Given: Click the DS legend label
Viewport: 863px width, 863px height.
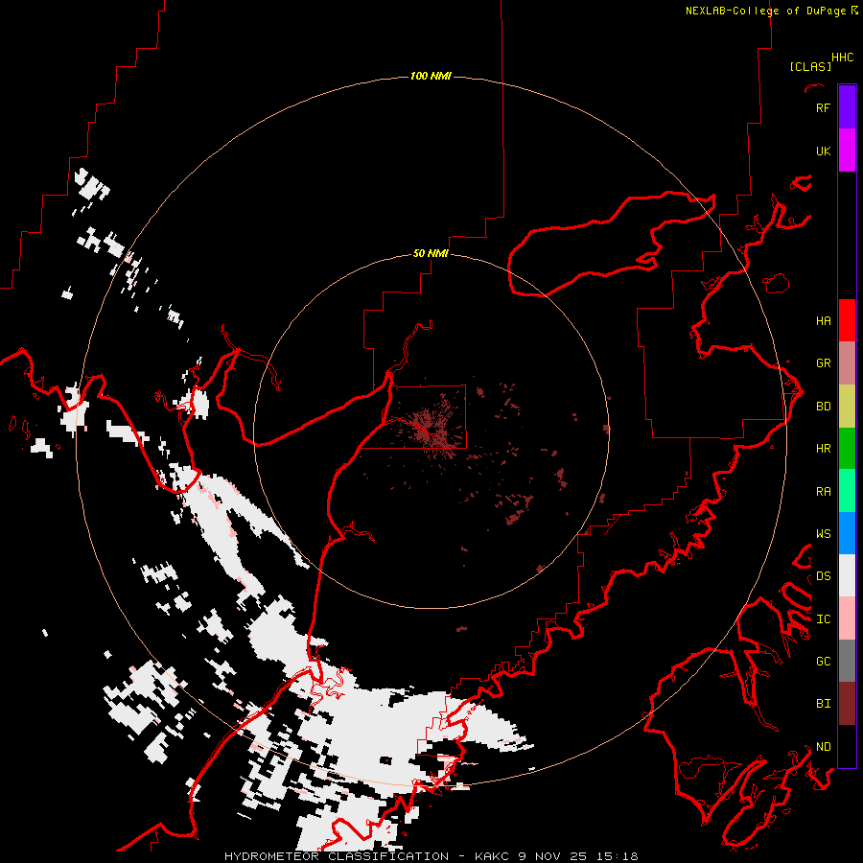Looking at the screenshot, I should pos(823,576).
